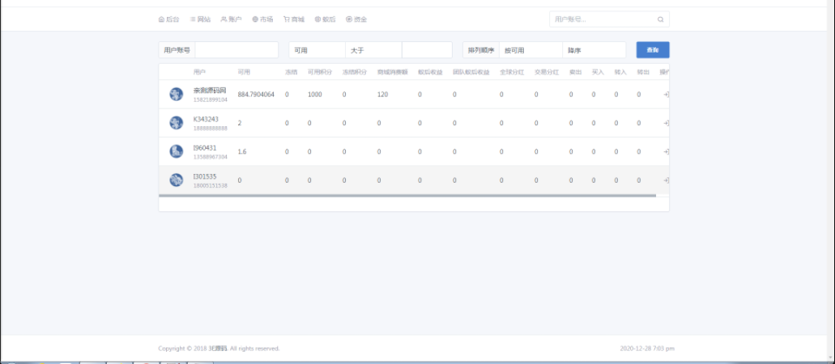Click the username 亲测源码网
This screenshot has width=835, height=364.
(x=210, y=91)
